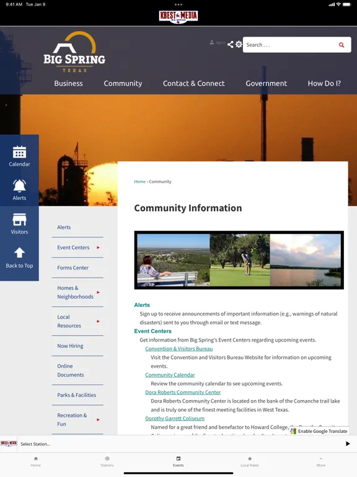Follow the Convention & Visitors Bureau link
Screen dimensions: 357x477
coord(178,348)
